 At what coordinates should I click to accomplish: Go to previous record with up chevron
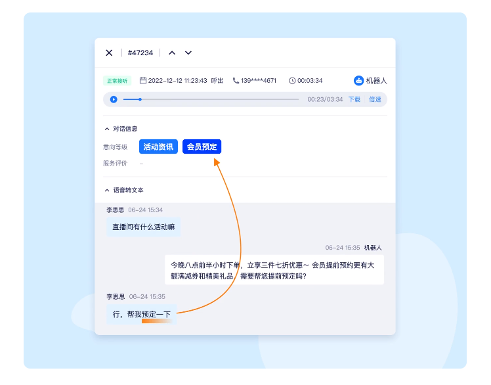pyautogui.click(x=172, y=53)
